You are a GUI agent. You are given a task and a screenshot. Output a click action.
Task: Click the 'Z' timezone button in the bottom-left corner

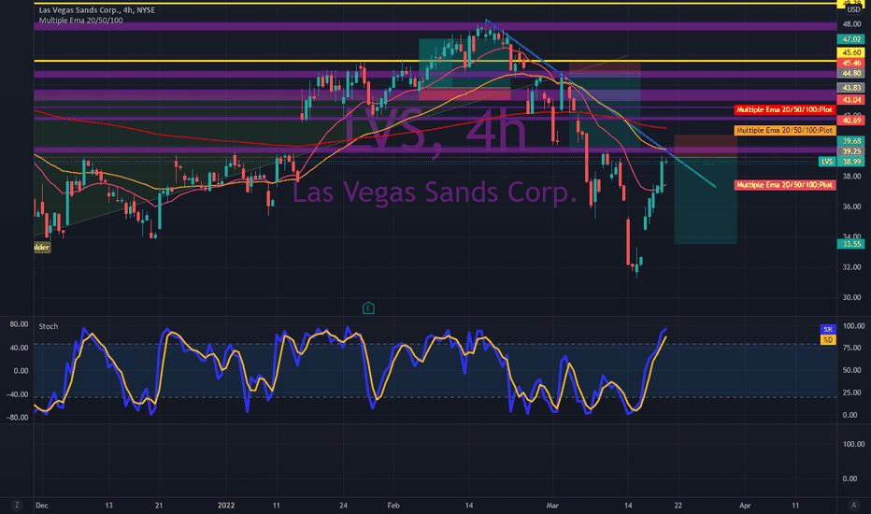(17, 505)
